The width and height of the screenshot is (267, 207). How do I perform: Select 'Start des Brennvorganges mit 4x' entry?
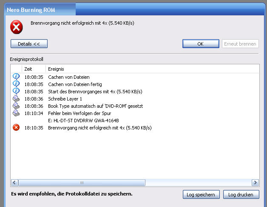pyautogui.click(x=95, y=92)
